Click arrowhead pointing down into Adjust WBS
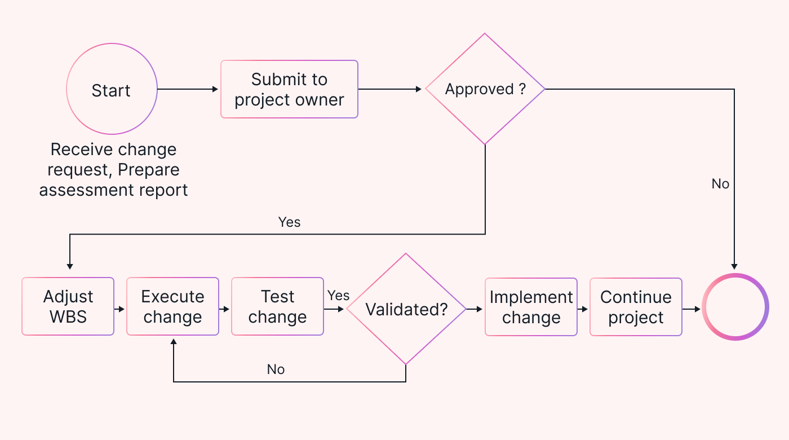Image resolution: width=789 pixels, height=440 pixels. click(69, 266)
